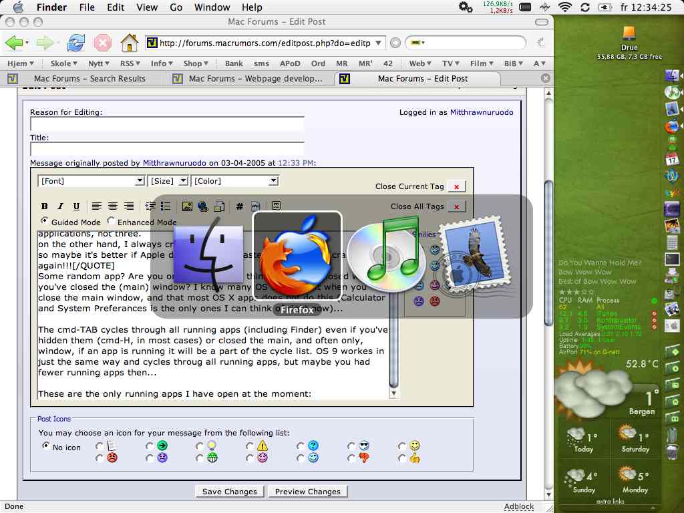Click the message text area scrollbar

point(393,340)
